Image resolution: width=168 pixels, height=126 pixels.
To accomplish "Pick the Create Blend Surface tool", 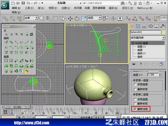I will (22, 61).
